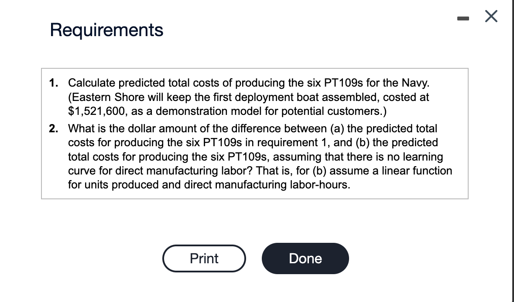
Task: Click the number 1 list marker
Action: click(53, 83)
